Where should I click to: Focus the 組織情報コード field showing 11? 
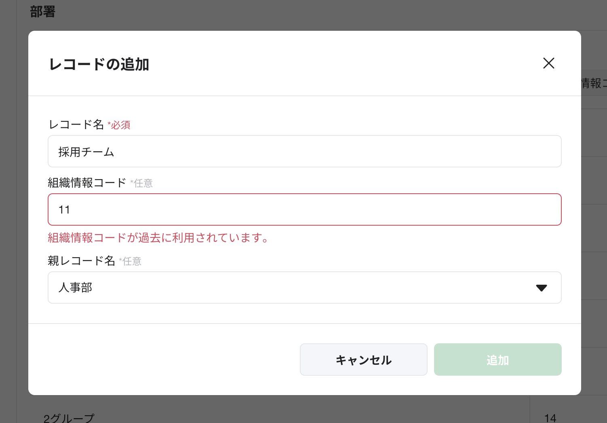[x=305, y=209]
